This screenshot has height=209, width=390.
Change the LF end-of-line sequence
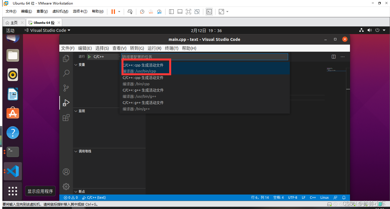(x=303, y=198)
